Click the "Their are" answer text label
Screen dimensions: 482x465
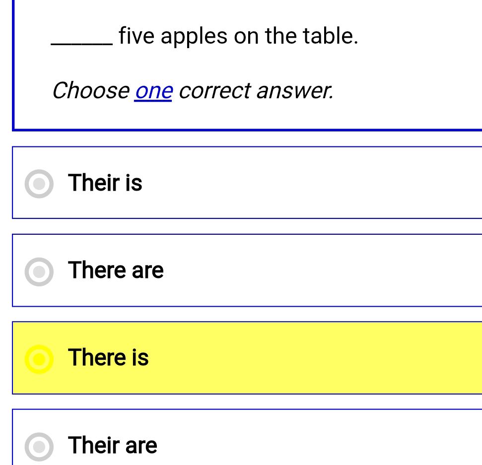click(x=112, y=445)
